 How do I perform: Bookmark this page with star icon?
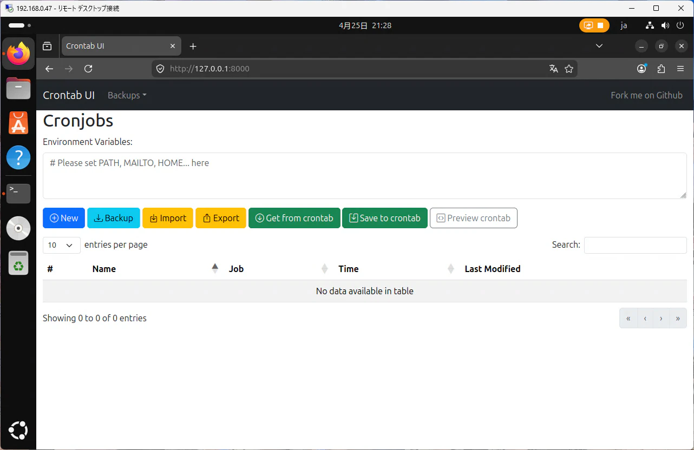pyautogui.click(x=569, y=69)
